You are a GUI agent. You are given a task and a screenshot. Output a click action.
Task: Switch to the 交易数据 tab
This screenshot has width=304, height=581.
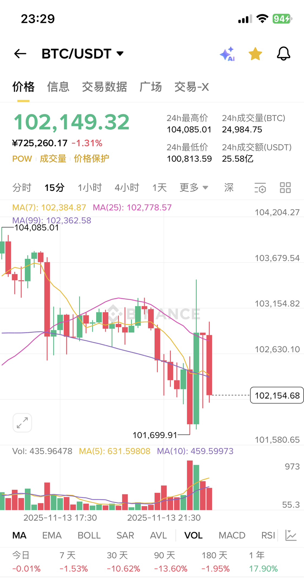104,87
